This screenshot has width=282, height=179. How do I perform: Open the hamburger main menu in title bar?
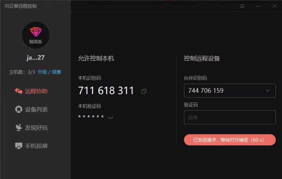242,6
